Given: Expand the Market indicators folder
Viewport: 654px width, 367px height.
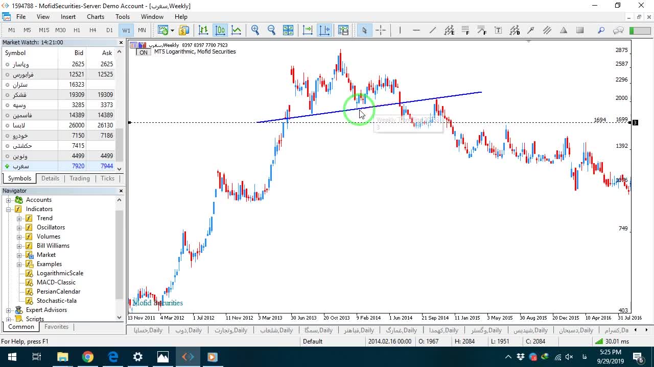Looking at the screenshot, I should pyautogui.click(x=19, y=255).
